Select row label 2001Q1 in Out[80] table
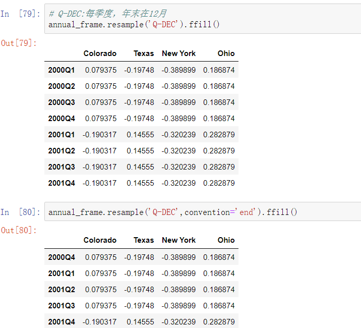The width and height of the screenshot is (361, 328). (x=62, y=274)
